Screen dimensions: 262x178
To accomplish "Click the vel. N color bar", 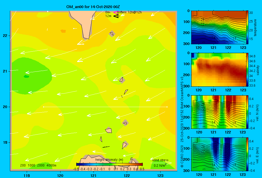I will (x=247, y=112).
